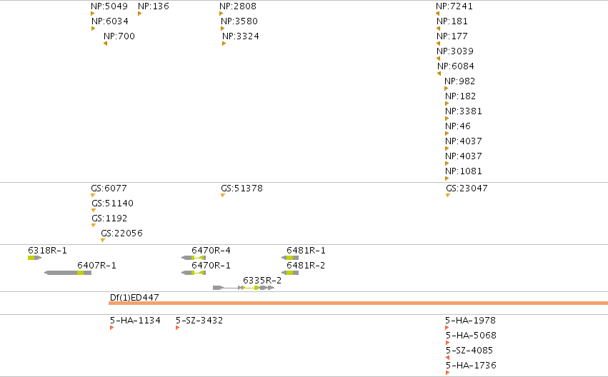The height and width of the screenshot is (377, 608).
Task: Click the orange Df(1)ED447 deficiency bar
Action: coord(358,303)
